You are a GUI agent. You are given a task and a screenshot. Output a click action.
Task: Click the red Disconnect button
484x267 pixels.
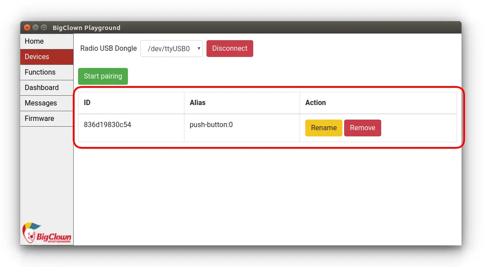click(x=230, y=49)
